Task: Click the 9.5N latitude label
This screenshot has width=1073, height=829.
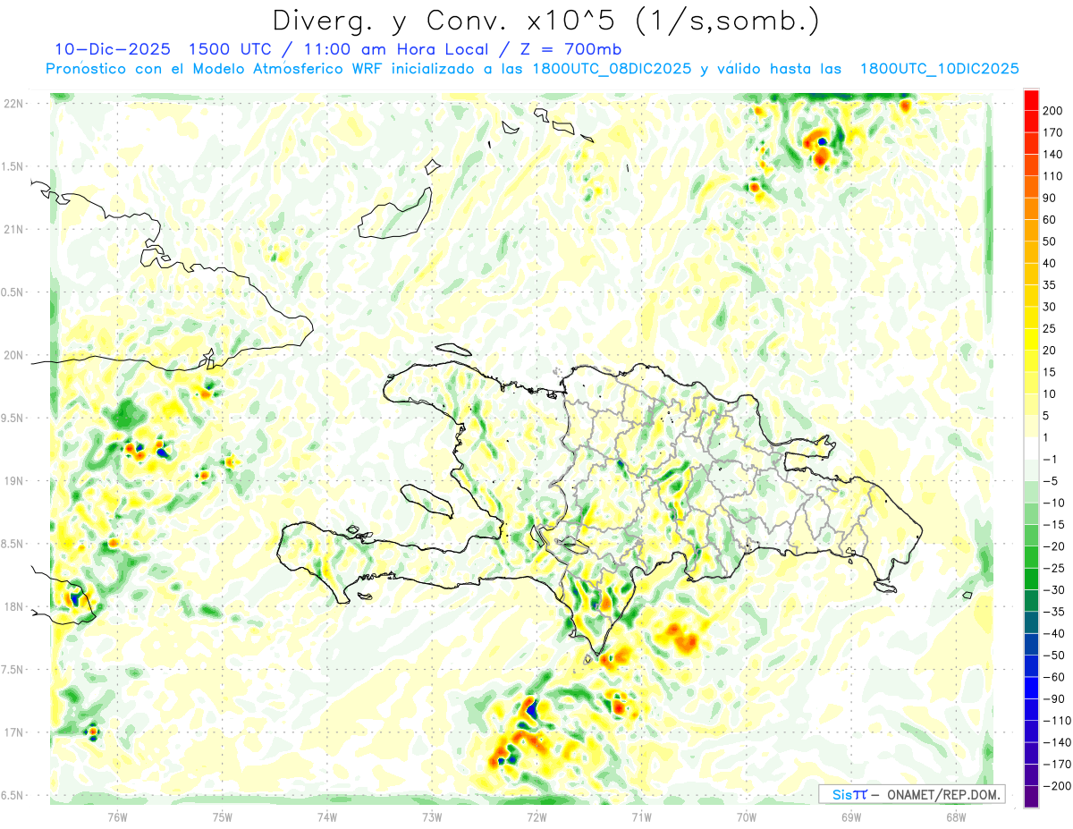Action: (13, 418)
